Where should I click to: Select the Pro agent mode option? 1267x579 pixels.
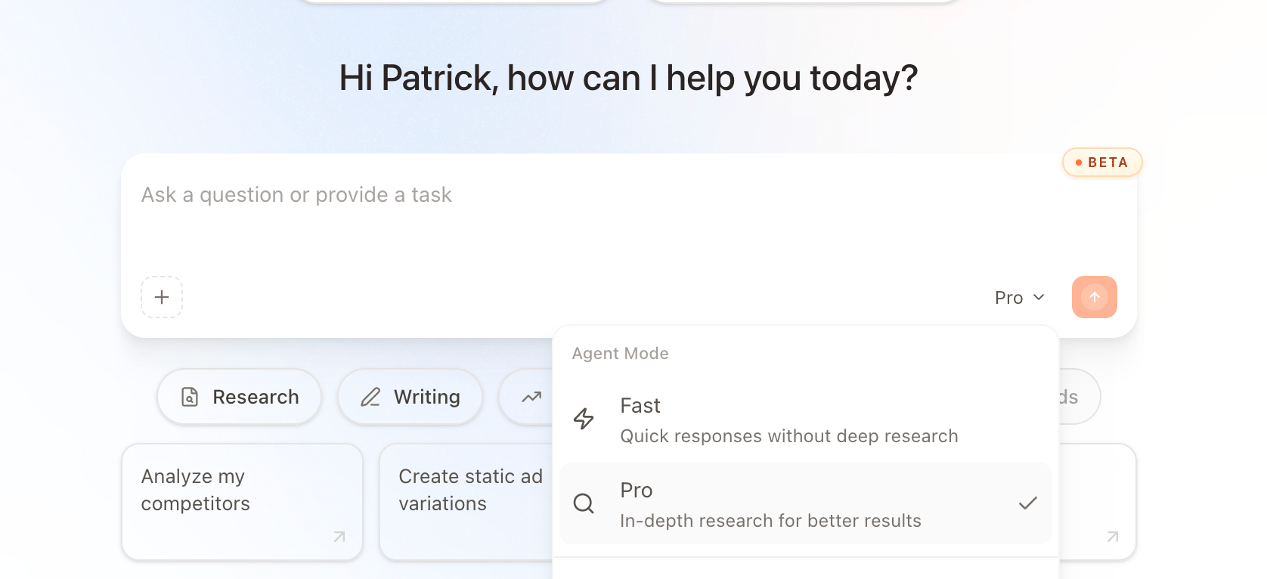(806, 503)
